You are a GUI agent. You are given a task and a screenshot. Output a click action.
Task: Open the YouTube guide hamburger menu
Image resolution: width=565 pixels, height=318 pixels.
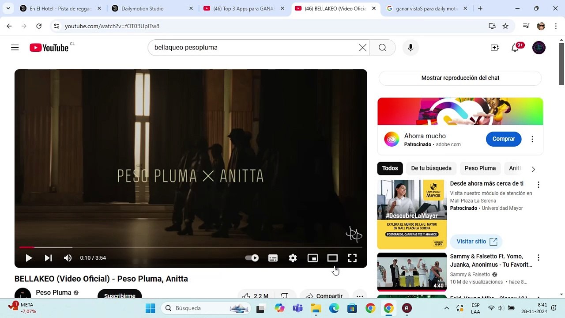pyautogui.click(x=15, y=48)
